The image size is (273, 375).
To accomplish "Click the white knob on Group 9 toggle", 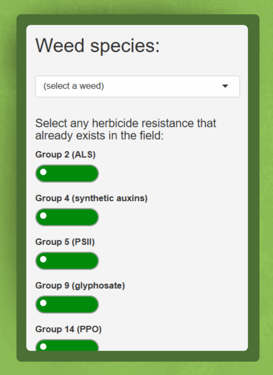I will pos(43,303).
